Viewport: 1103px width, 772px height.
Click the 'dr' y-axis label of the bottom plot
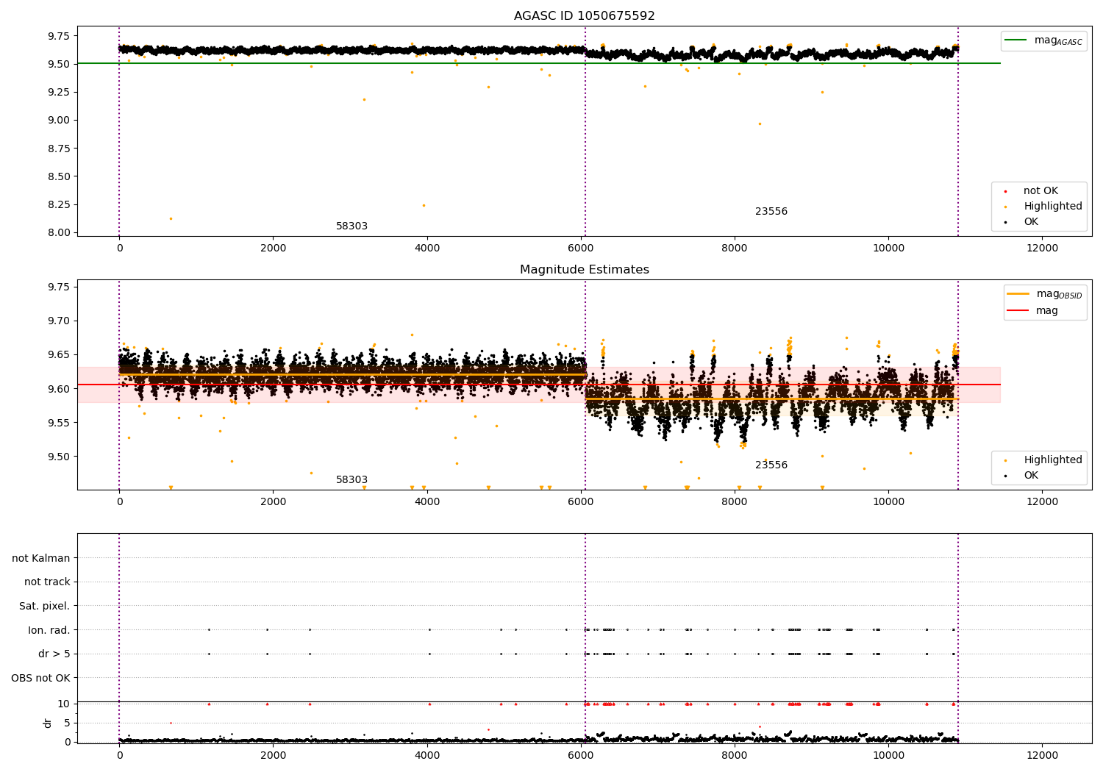point(48,723)
